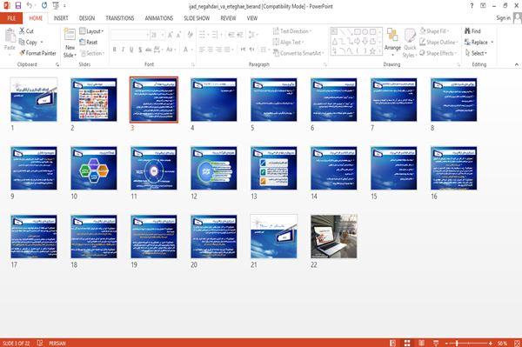Click the Cut scissors icon
522x347 pixels.
(x=22, y=31)
